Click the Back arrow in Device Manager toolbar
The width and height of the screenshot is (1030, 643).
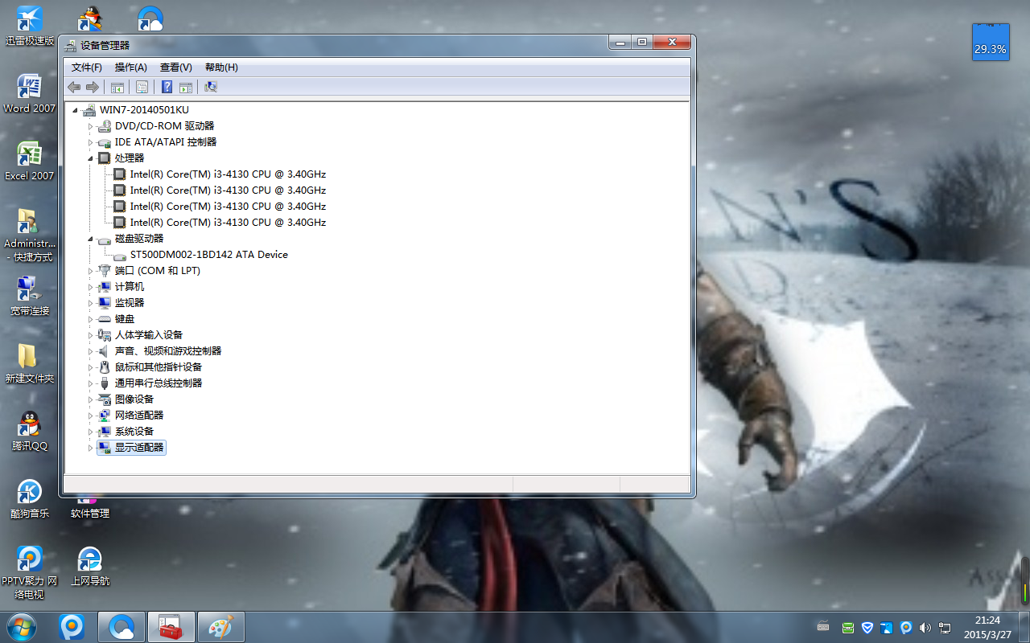coord(74,87)
